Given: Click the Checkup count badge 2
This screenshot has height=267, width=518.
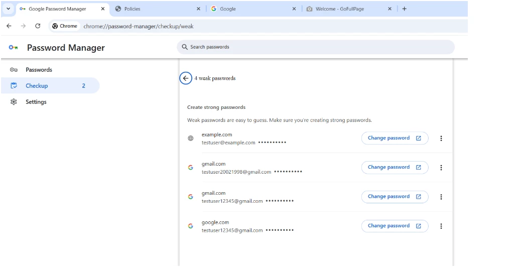Looking at the screenshot, I should click(84, 86).
